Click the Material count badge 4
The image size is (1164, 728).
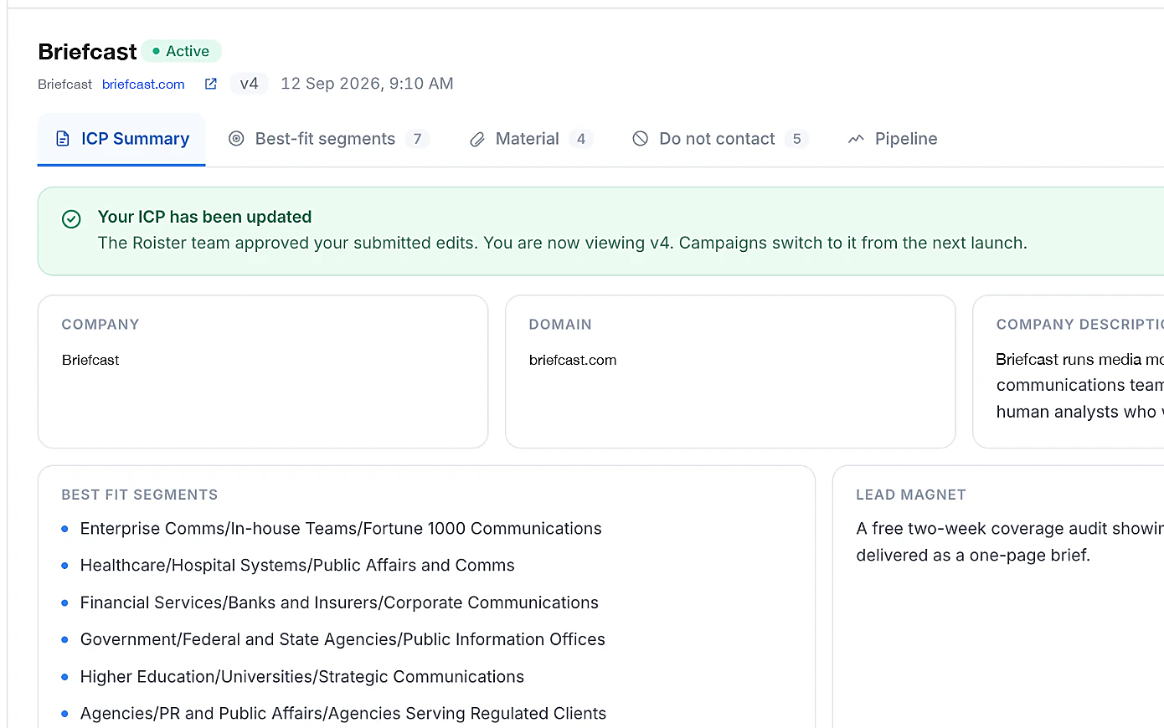click(581, 139)
